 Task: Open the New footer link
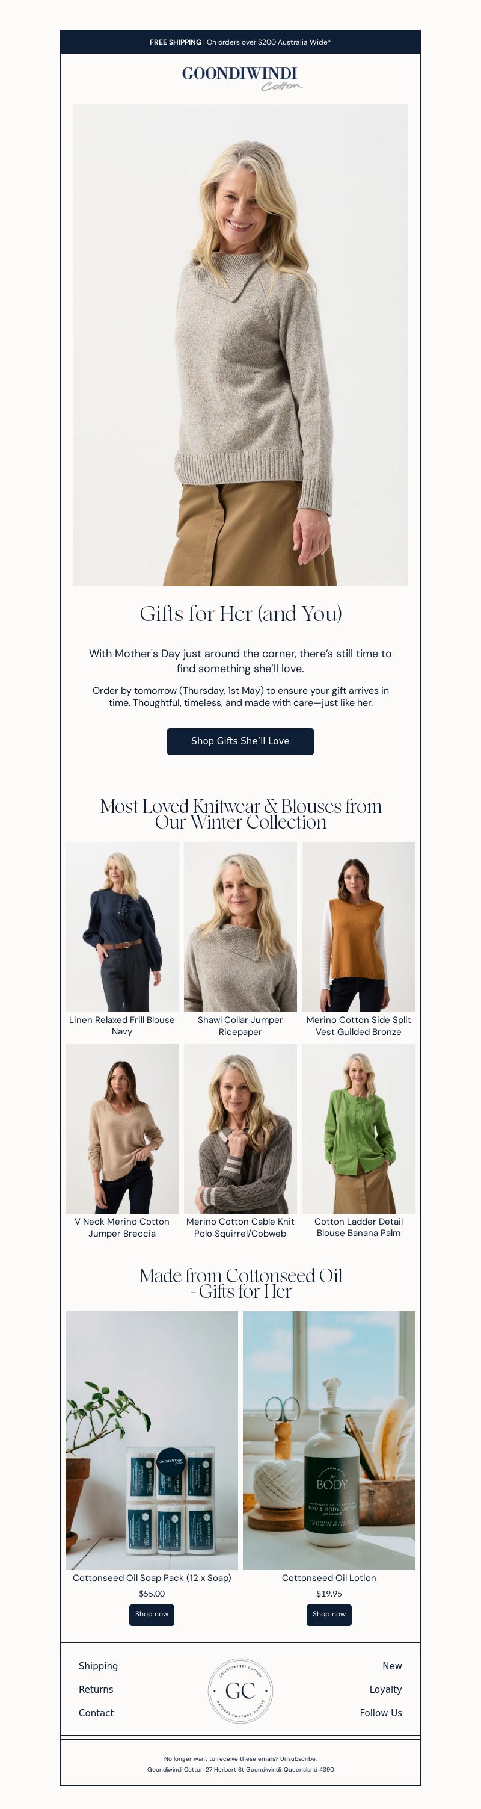(392, 1666)
